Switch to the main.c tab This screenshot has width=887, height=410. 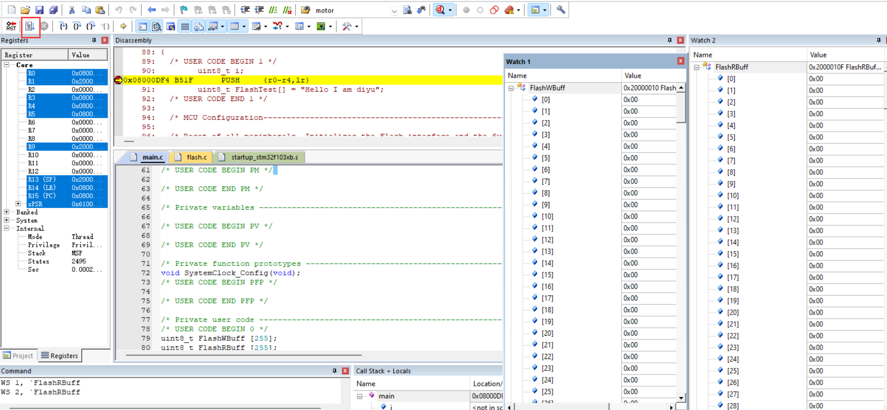[147, 157]
